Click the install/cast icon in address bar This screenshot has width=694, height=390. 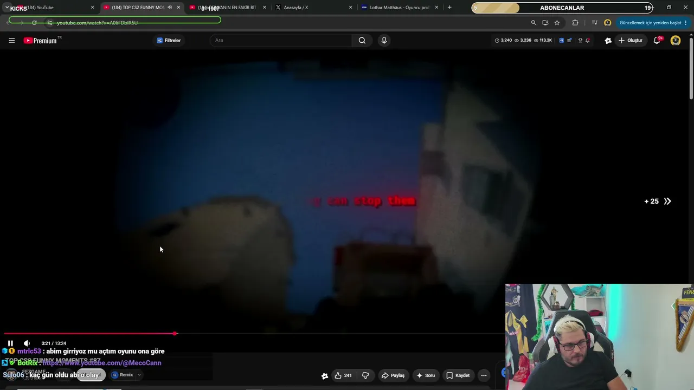pos(545,23)
